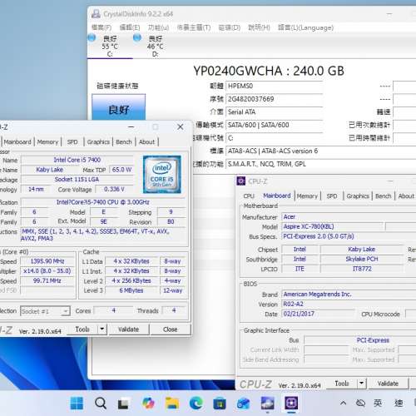Click the YP0240GWCHA 240.0 GB disk title
The image size is (416, 416).
(x=269, y=71)
